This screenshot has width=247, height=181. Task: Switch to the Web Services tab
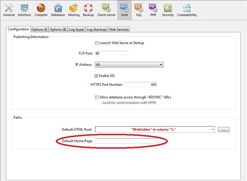click(x=119, y=29)
